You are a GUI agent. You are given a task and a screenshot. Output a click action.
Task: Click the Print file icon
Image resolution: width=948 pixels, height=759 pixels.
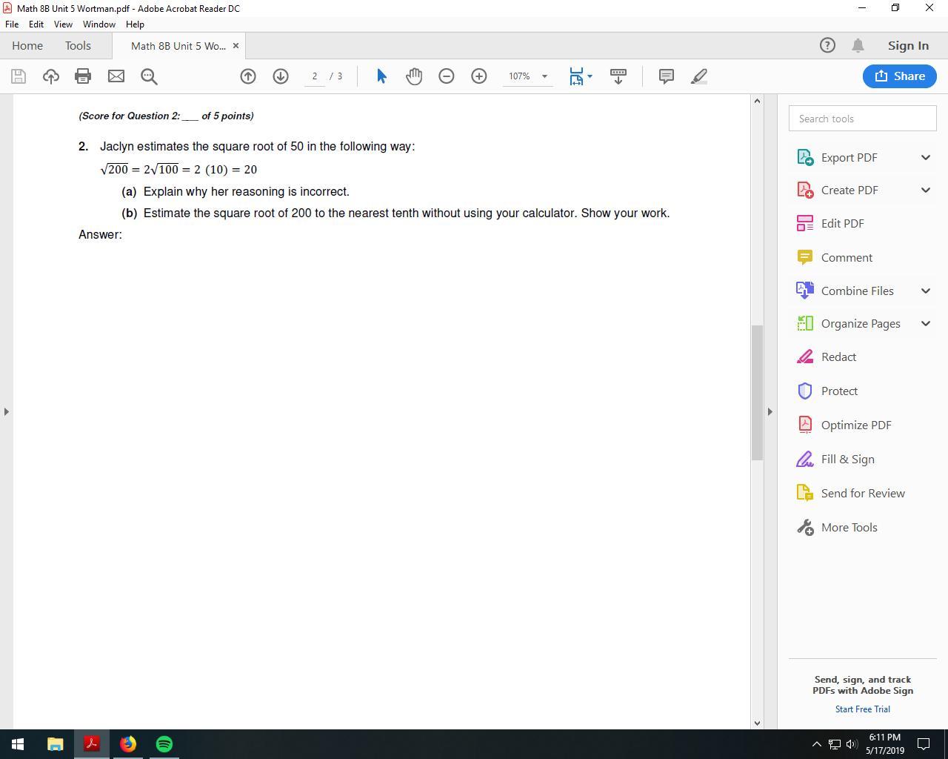pyautogui.click(x=83, y=76)
